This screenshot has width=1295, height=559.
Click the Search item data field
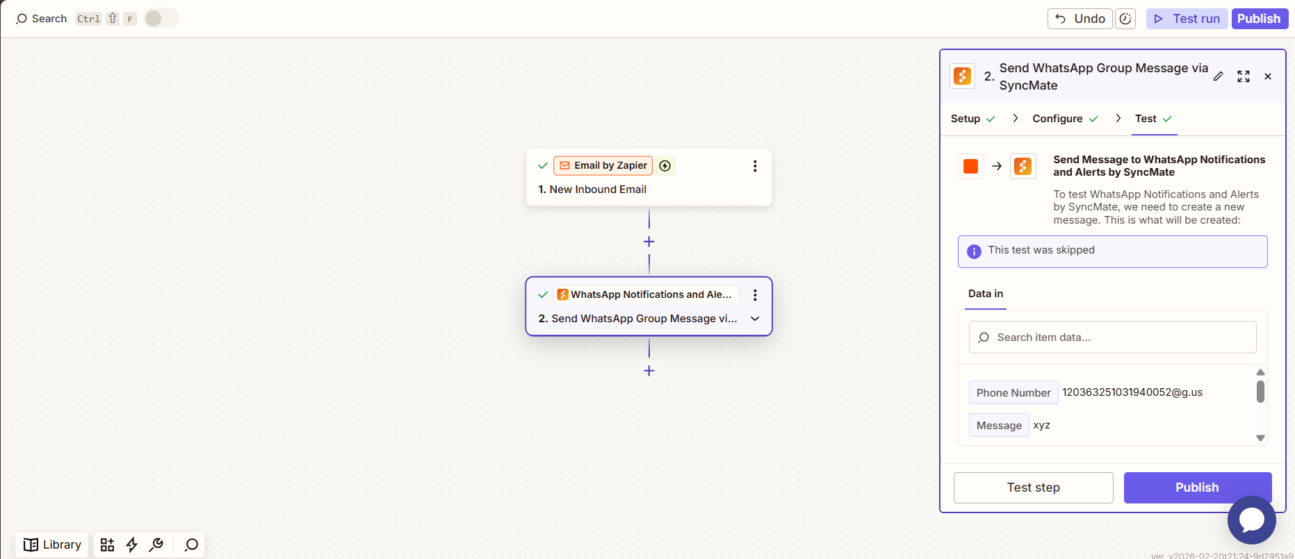[1112, 337]
